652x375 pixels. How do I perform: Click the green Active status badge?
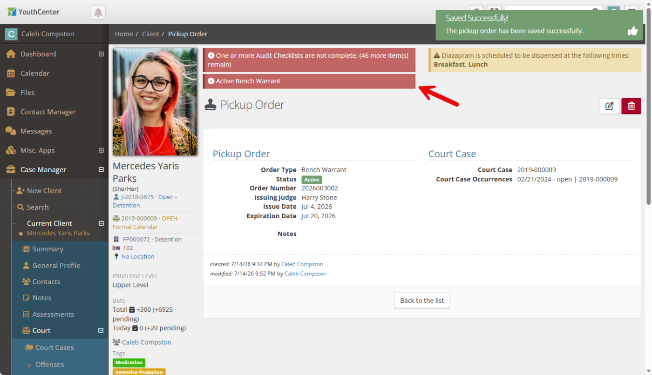312,180
